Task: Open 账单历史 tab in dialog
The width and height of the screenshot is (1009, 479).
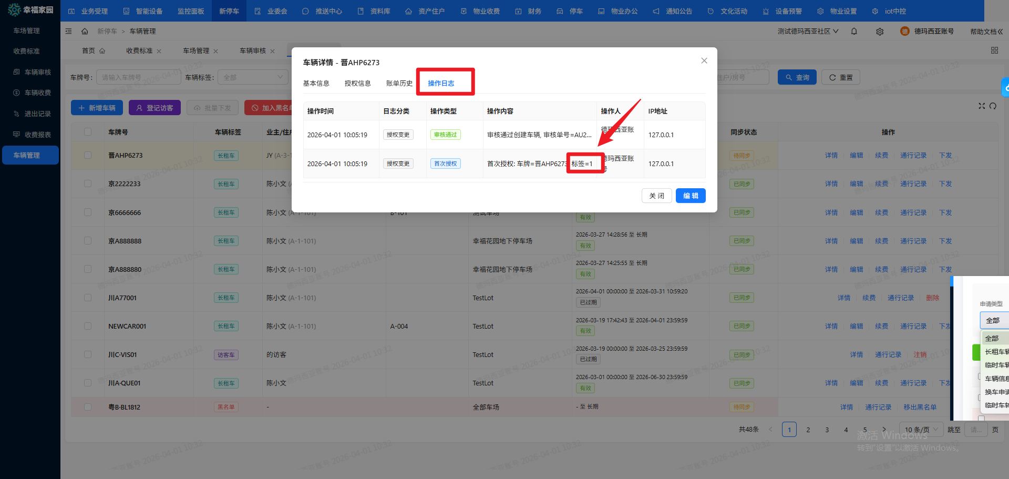Action: click(x=399, y=84)
